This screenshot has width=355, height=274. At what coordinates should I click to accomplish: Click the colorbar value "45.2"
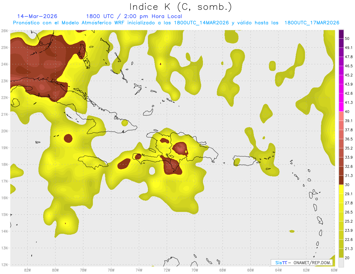coord(348,75)
